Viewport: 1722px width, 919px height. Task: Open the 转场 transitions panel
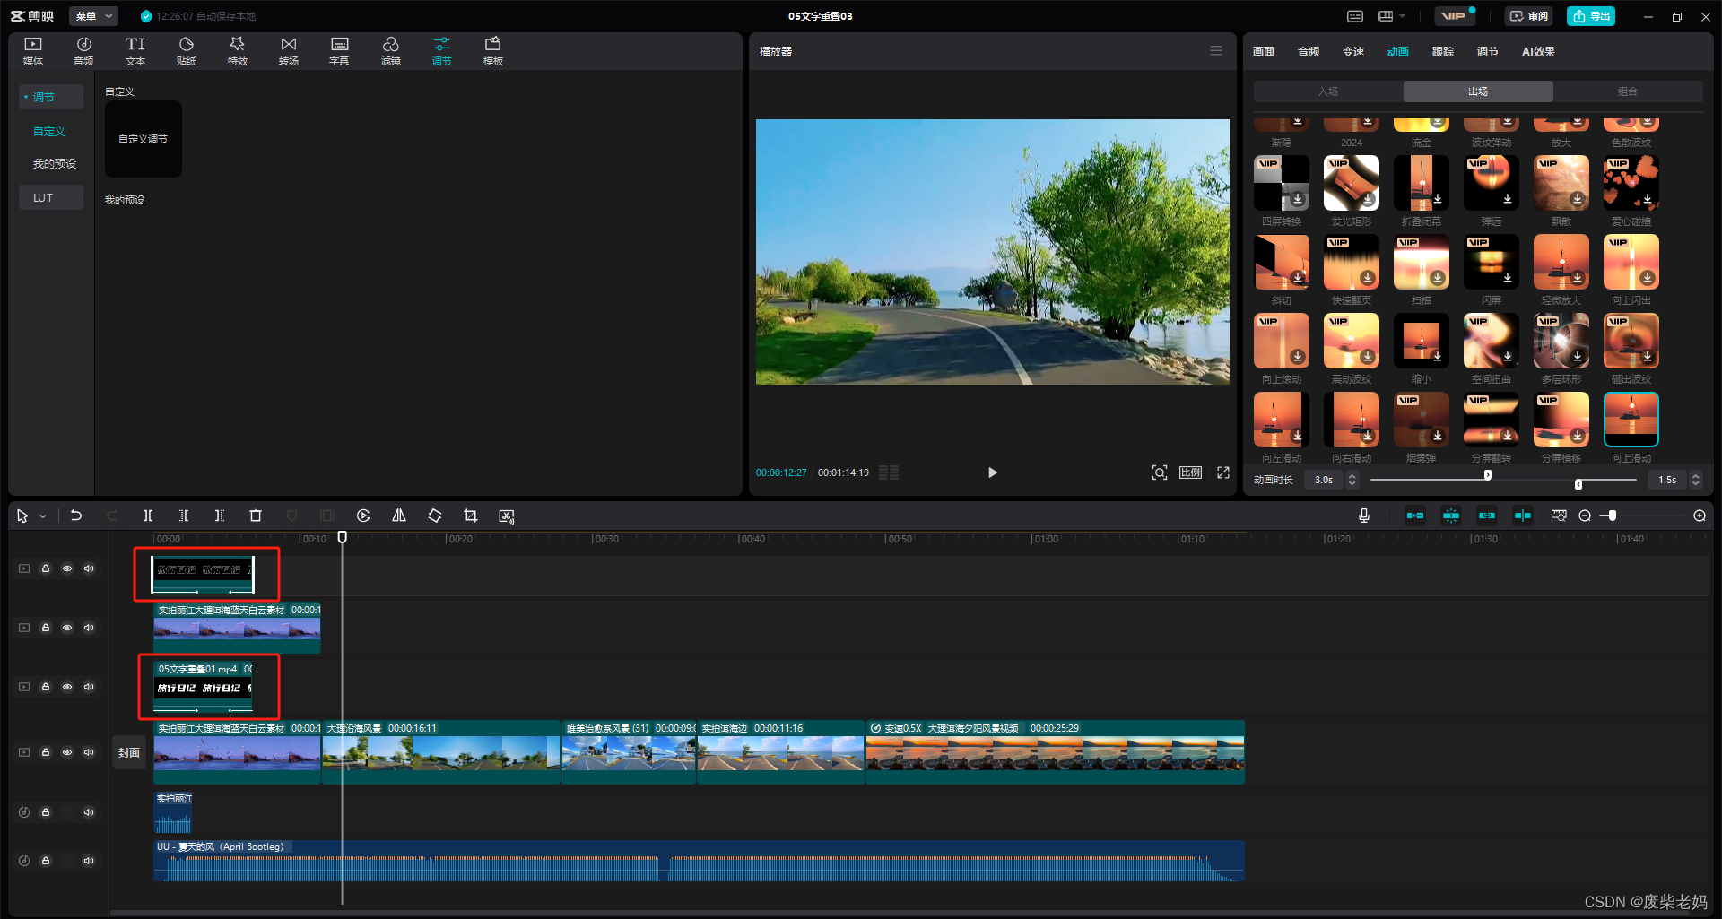click(288, 50)
